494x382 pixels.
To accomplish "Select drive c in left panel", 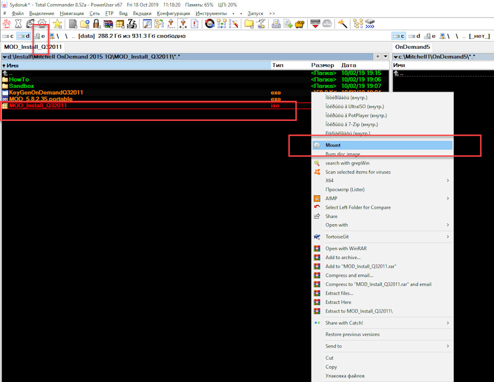I will 8,36.
